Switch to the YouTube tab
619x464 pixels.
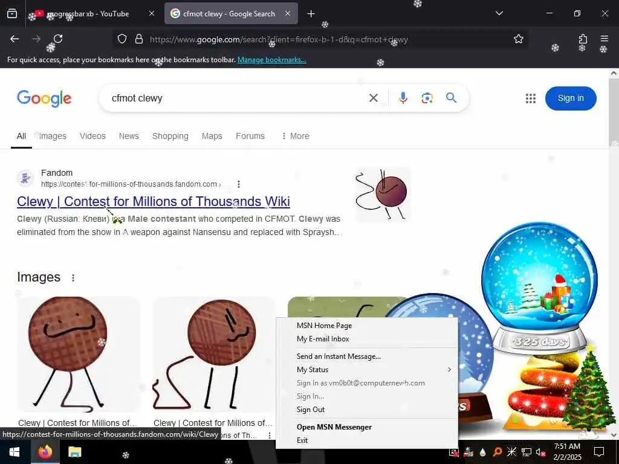88,14
